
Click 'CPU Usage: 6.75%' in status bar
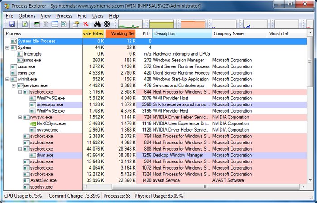(23, 196)
